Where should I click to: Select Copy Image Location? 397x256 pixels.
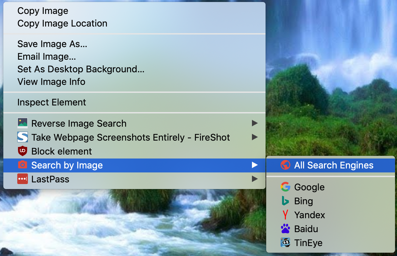pyautogui.click(x=62, y=24)
